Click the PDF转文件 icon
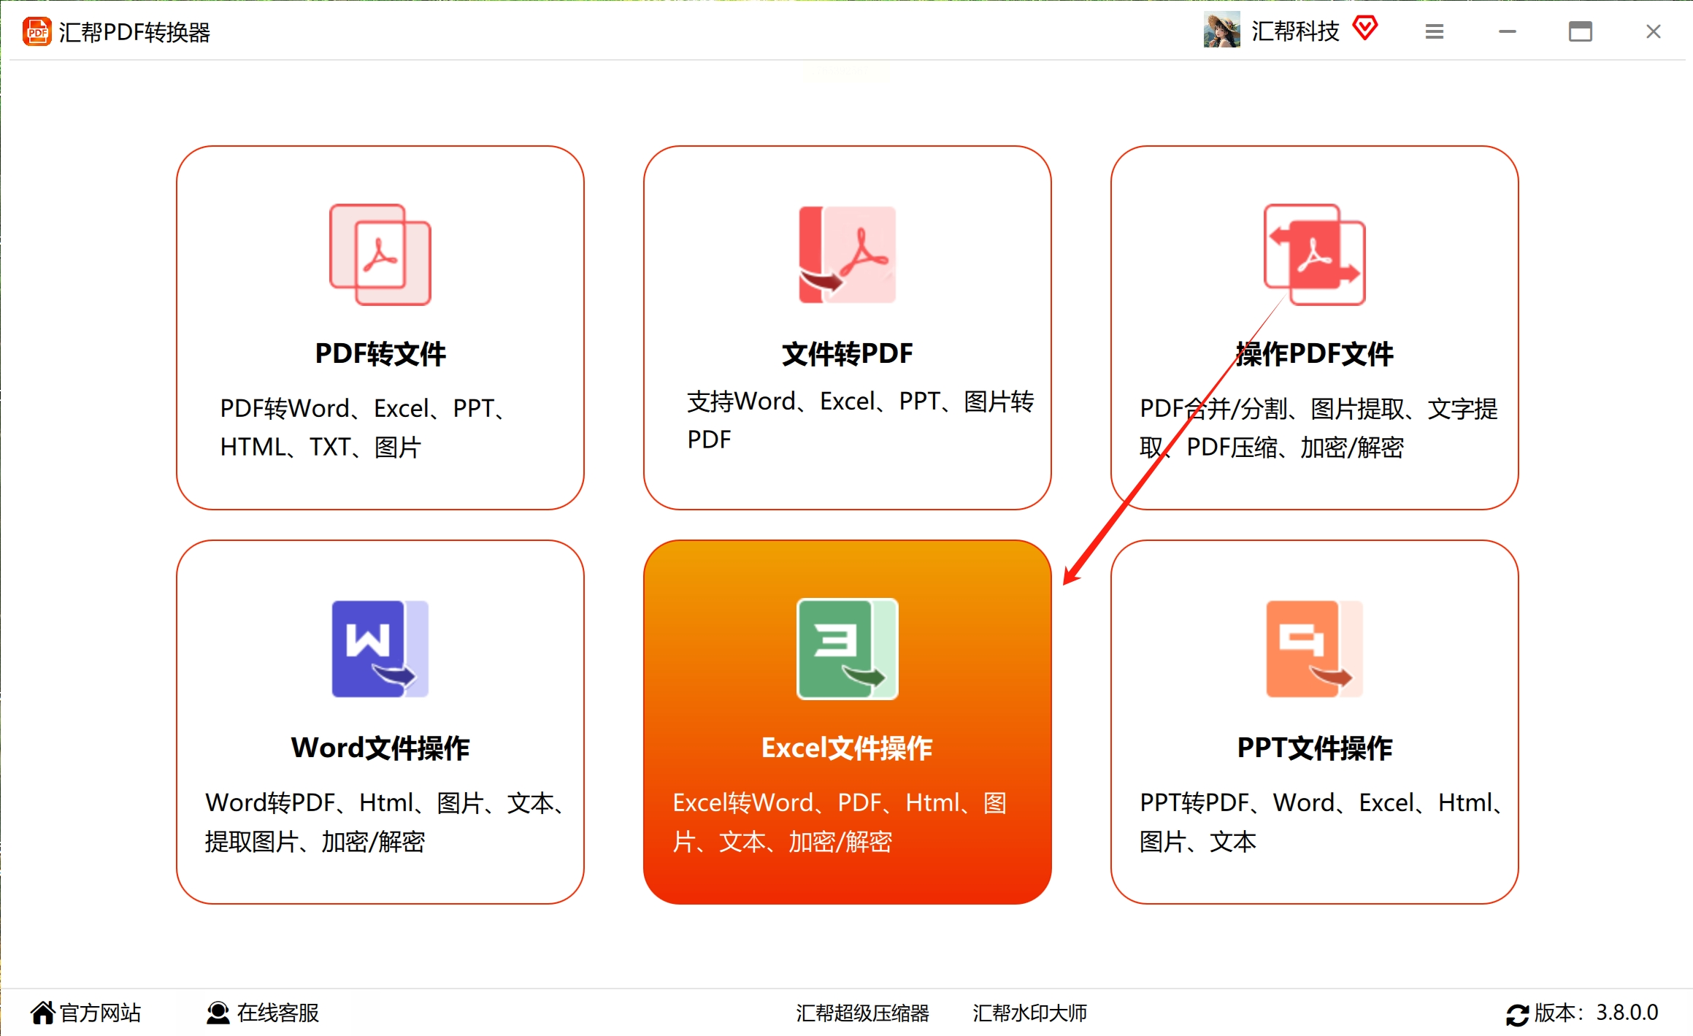This screenshot has width=1693, height=1036. click(x=380, y=254)
